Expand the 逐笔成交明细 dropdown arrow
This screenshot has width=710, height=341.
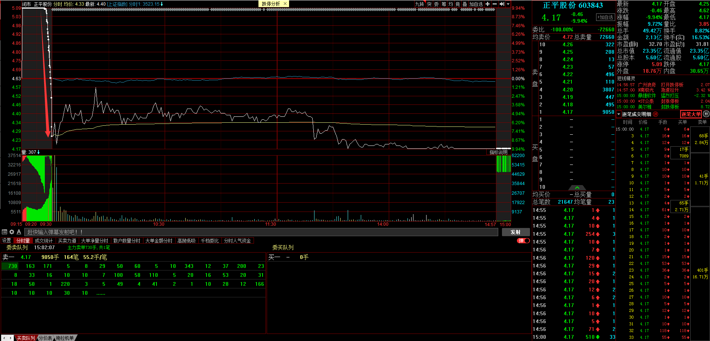tap(619, 114)
